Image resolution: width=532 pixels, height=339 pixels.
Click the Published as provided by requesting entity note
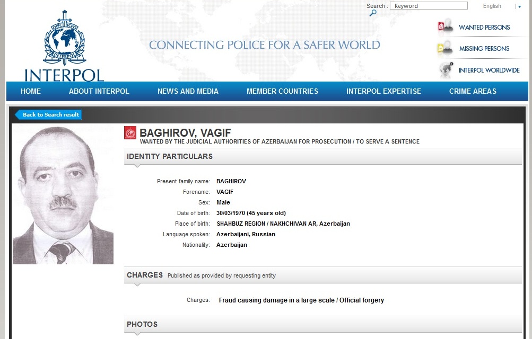222,275
